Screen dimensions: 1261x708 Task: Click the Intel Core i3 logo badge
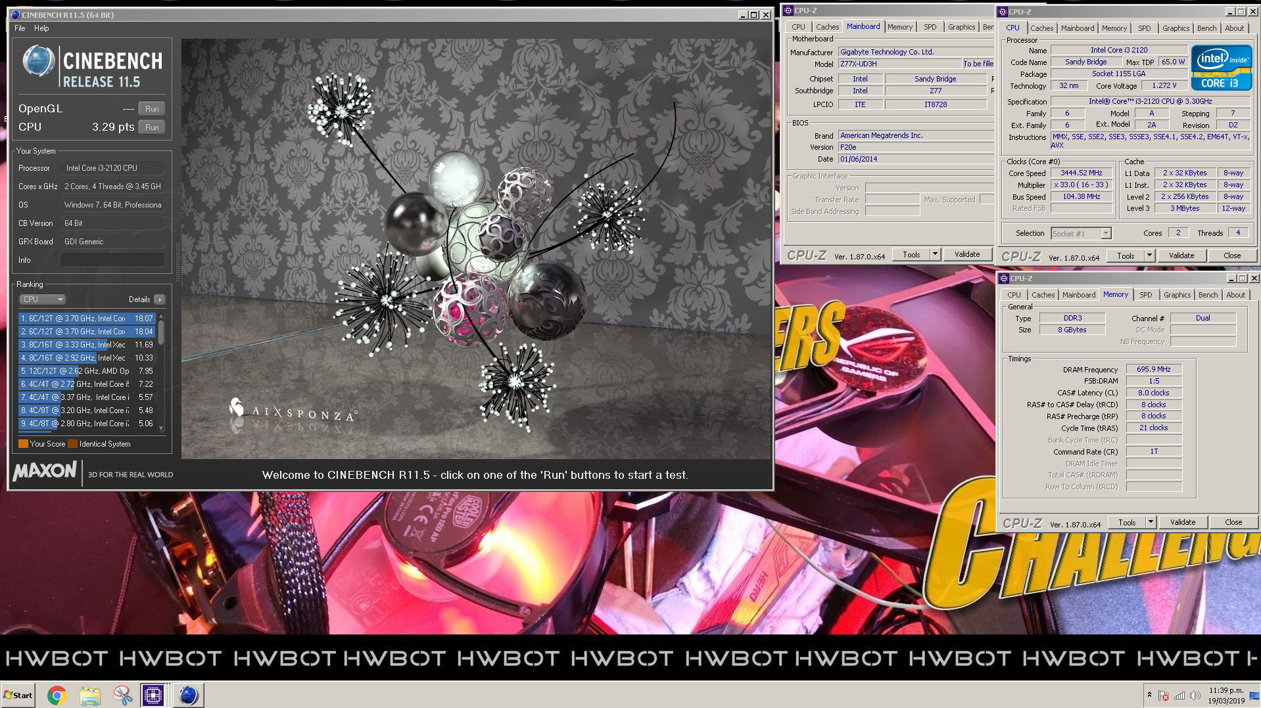(x=1222, y=67)
